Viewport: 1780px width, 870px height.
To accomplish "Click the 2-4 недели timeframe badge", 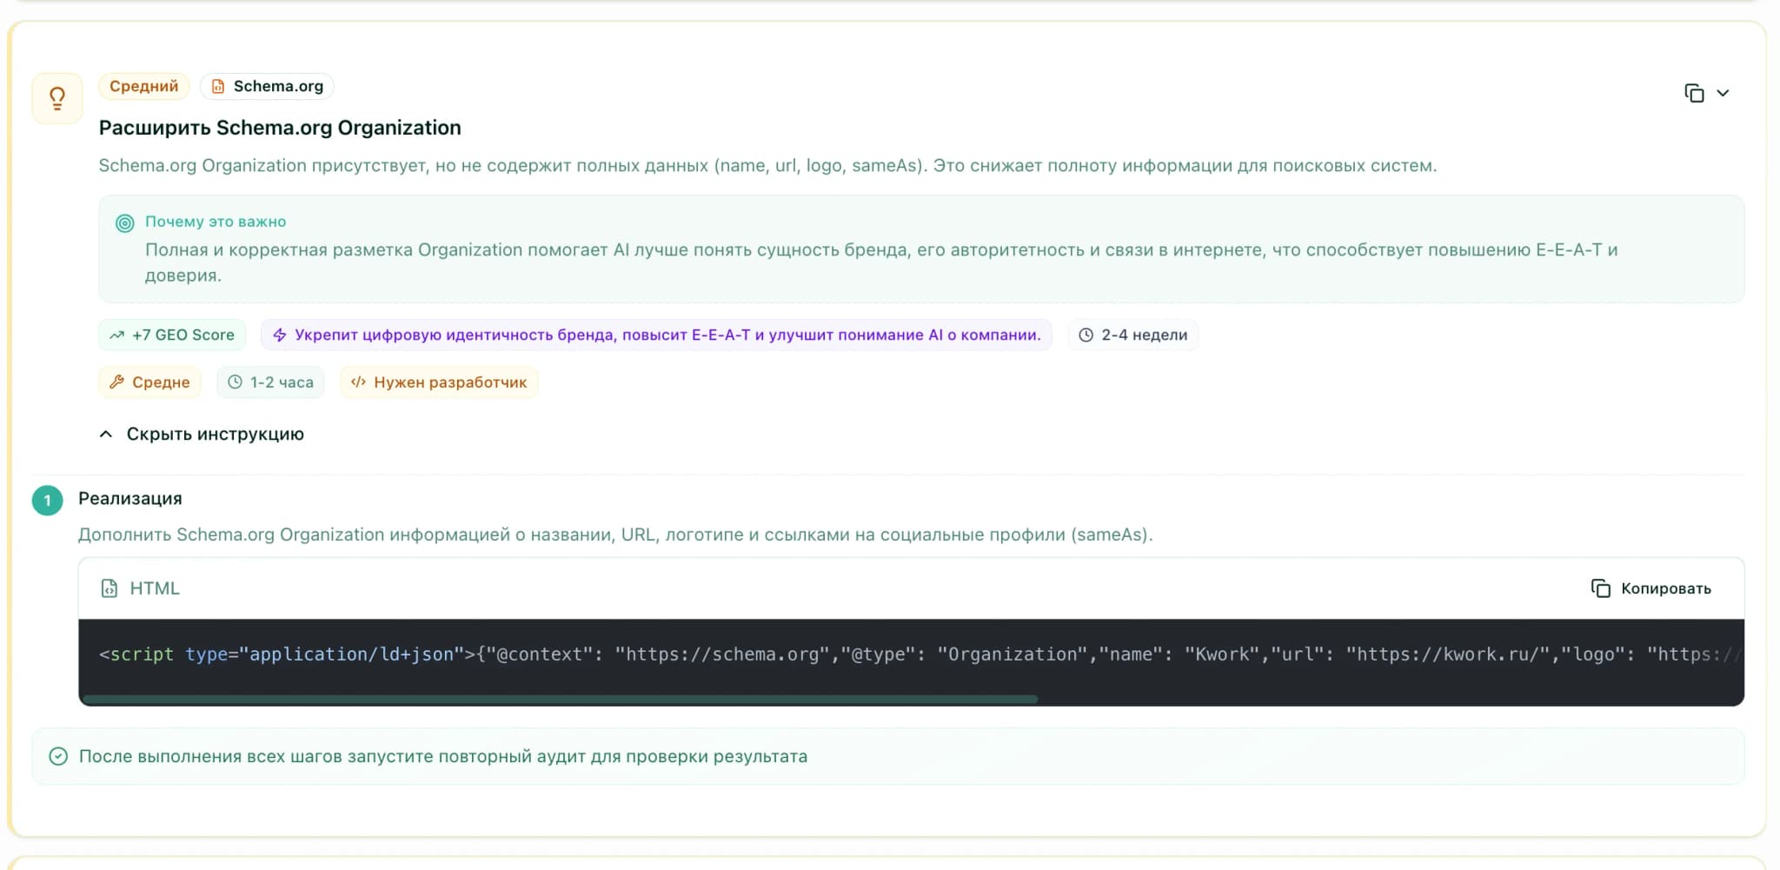I will [1132, 335].
